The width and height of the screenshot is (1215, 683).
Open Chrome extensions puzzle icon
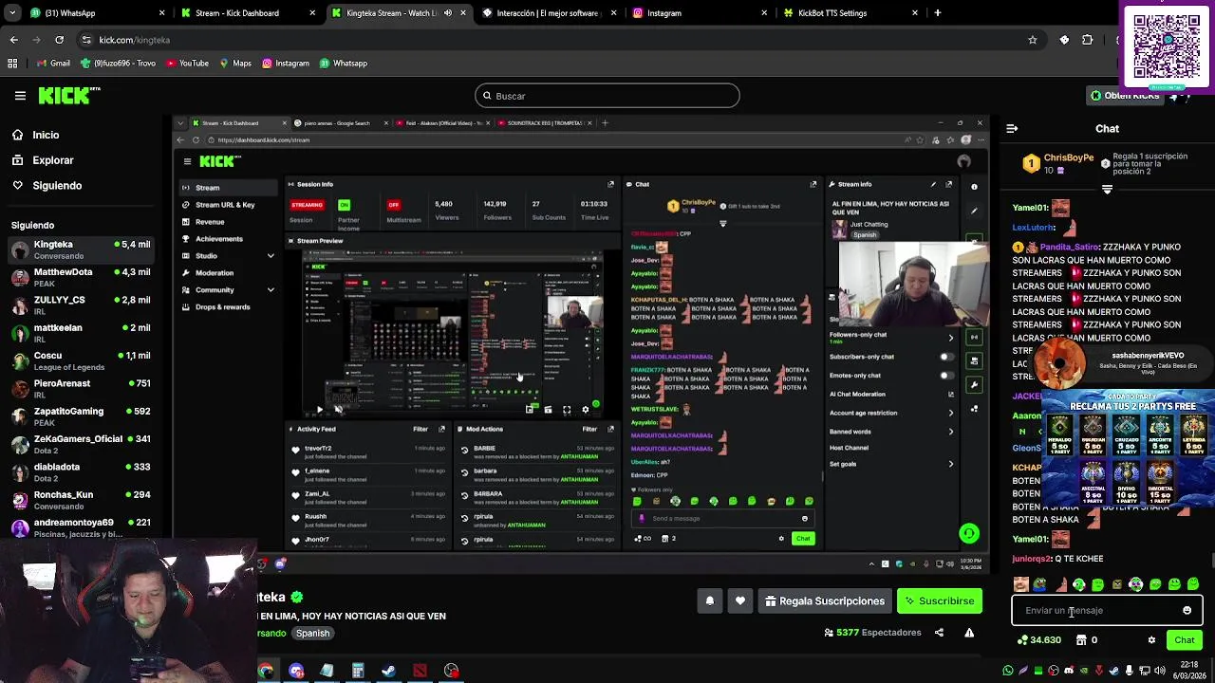[x=1088, y=40]
